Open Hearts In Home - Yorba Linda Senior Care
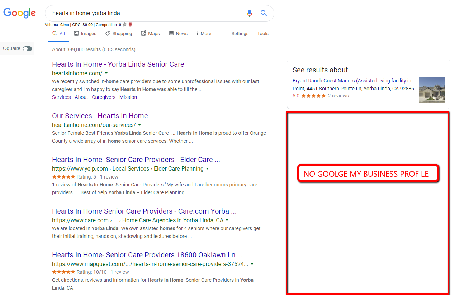This screenshot has height=295, width=464. click(x=118, y=64)
